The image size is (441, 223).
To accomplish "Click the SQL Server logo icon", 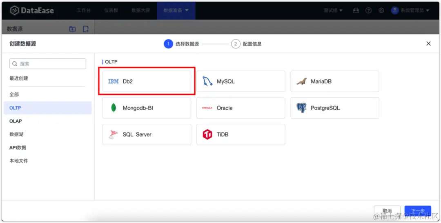I will pyautogui.click(x=113, y=134).
